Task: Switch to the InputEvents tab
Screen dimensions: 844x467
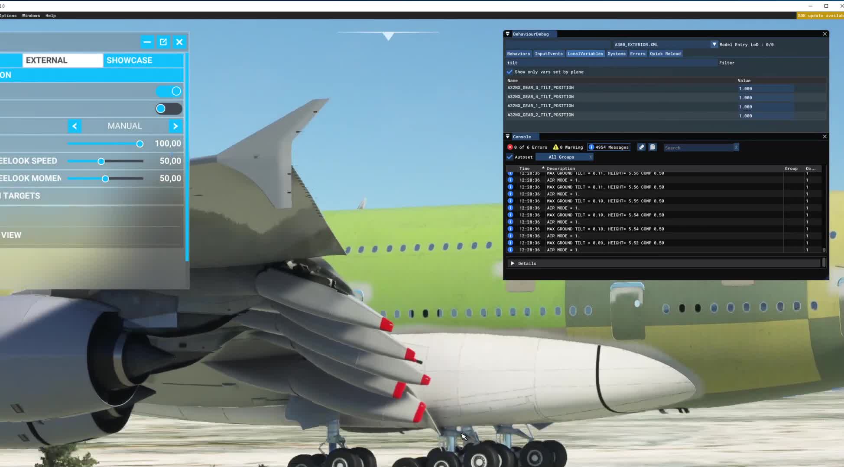Action: tap(549, 54)
